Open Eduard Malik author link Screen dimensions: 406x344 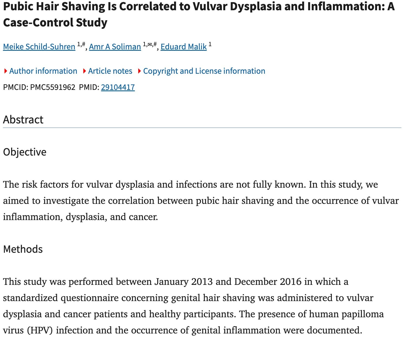(x=184, y=47)
